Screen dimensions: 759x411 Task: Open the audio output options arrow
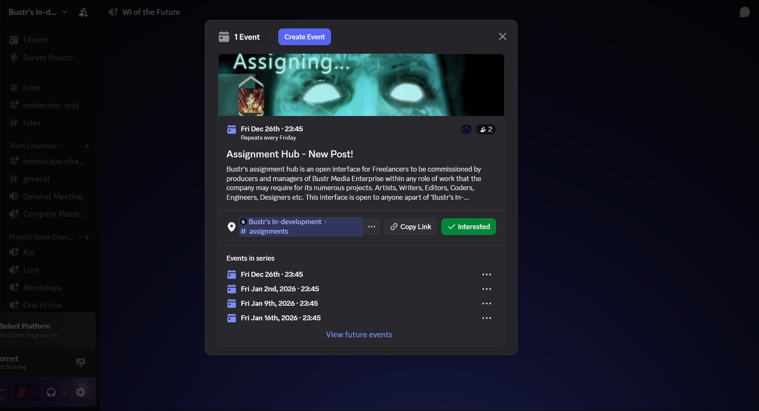coord(64,392)
